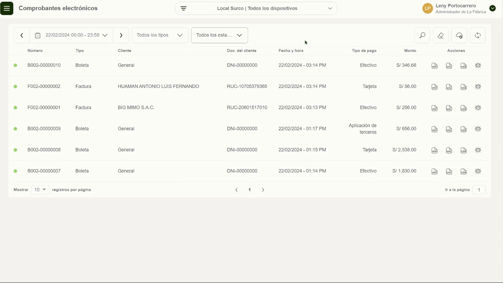The height and width of the screenshot is (283, 503).
Task: Download XML for B002-00000008
Action: pos(449,150)
